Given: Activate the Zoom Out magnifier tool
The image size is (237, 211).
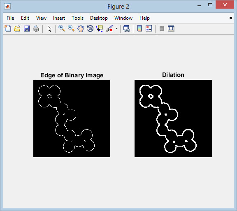Looking at the screenshot, I should (x=71, y=28).
